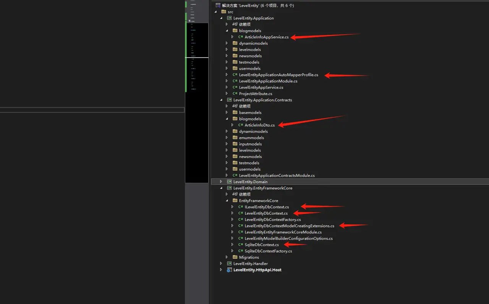Click the C# icon of ArticleInfoDto.cs
This screenshot has width=489, height=304.
click(241, 125)
